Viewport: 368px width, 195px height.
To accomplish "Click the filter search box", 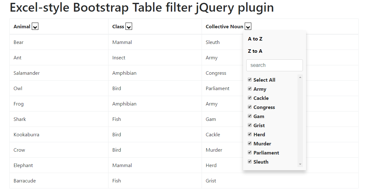I will point(274,65).
